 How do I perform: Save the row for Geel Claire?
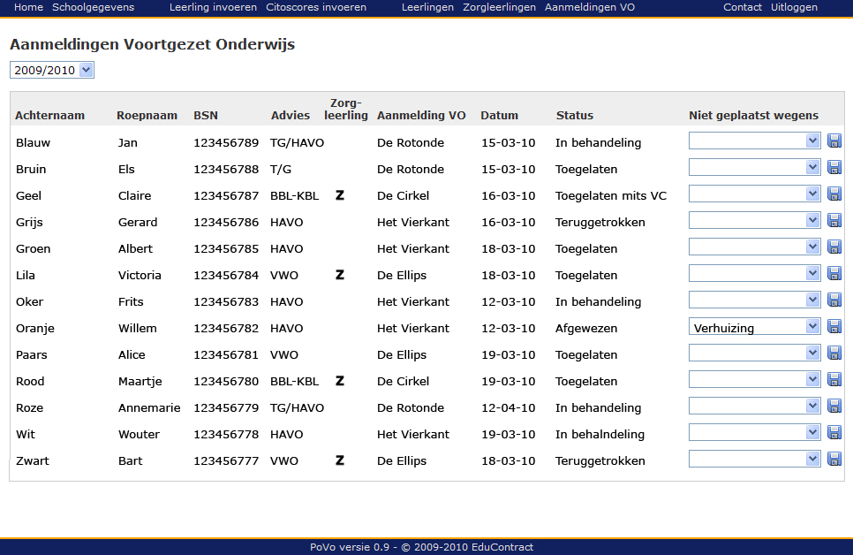[x=834, y=194]
